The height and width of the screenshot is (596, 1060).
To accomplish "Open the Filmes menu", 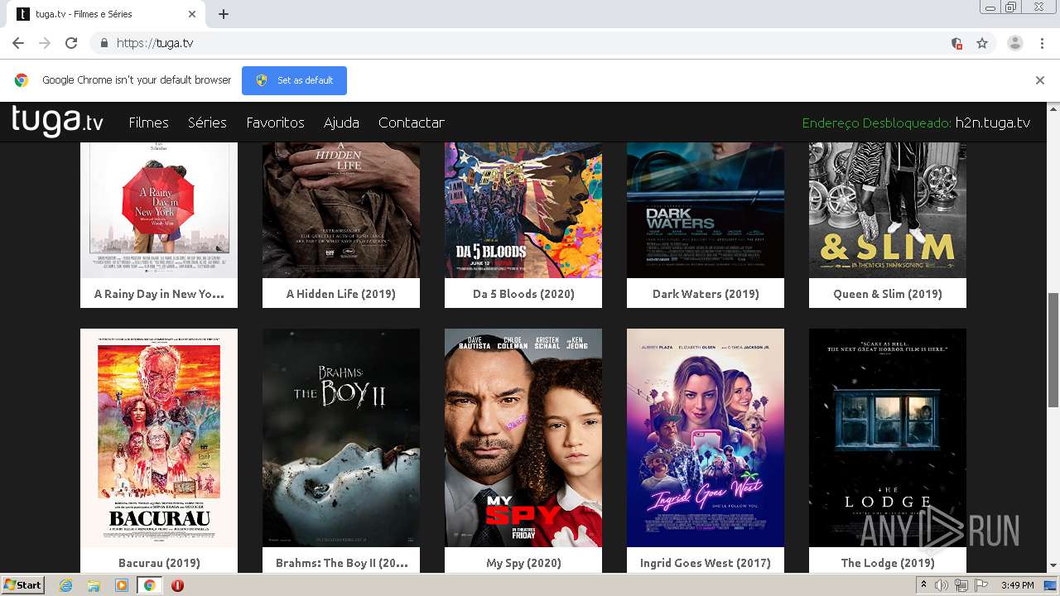I will click(x=148, y=123).
